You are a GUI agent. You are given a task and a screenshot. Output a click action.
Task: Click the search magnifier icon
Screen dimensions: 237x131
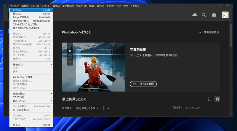click(204, 15)
